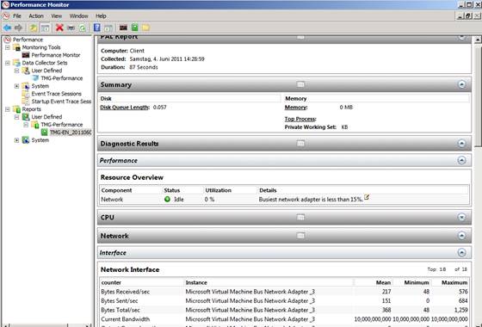Collapse the Diagnostic Results section chevron
The width and height of the screenshot is (482, 327).
point(461,144)
